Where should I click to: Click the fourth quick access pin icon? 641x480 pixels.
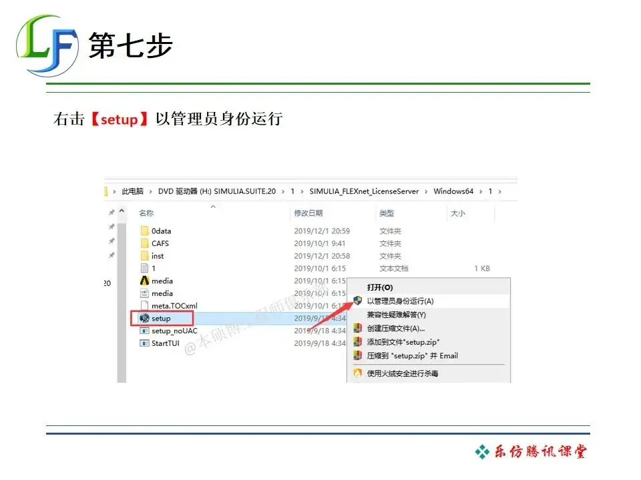coord(112,255)
